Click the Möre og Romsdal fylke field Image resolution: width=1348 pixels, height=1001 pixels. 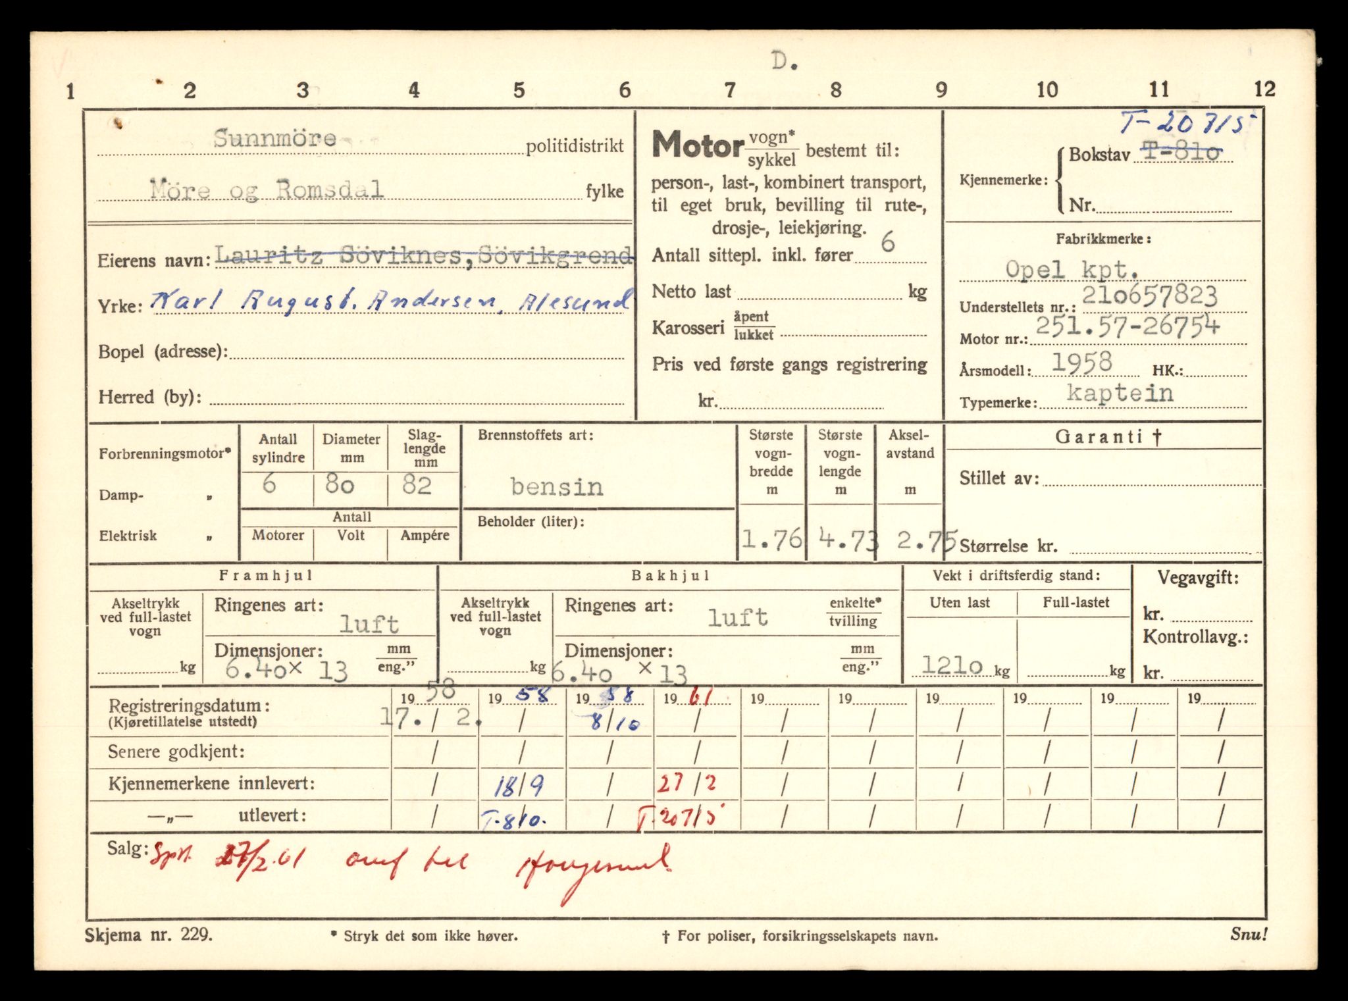pos(267,190)
